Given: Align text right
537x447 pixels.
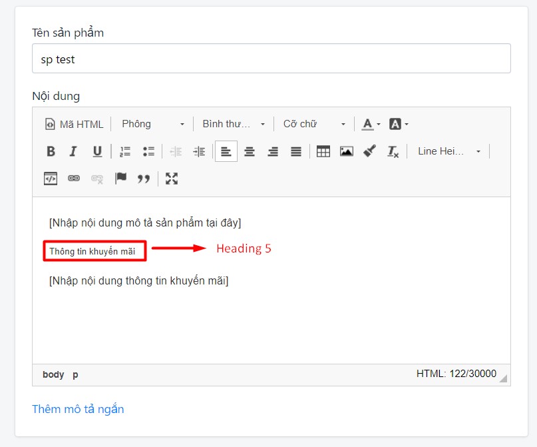Looking at the screenshot, I should point(273,151).
